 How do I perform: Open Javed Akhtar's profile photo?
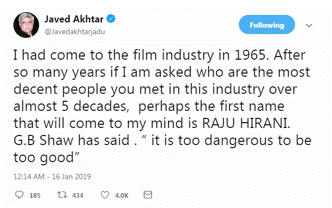tap(26, 25)
